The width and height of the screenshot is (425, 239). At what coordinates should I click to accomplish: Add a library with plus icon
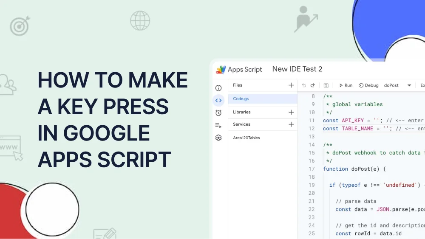291,112
